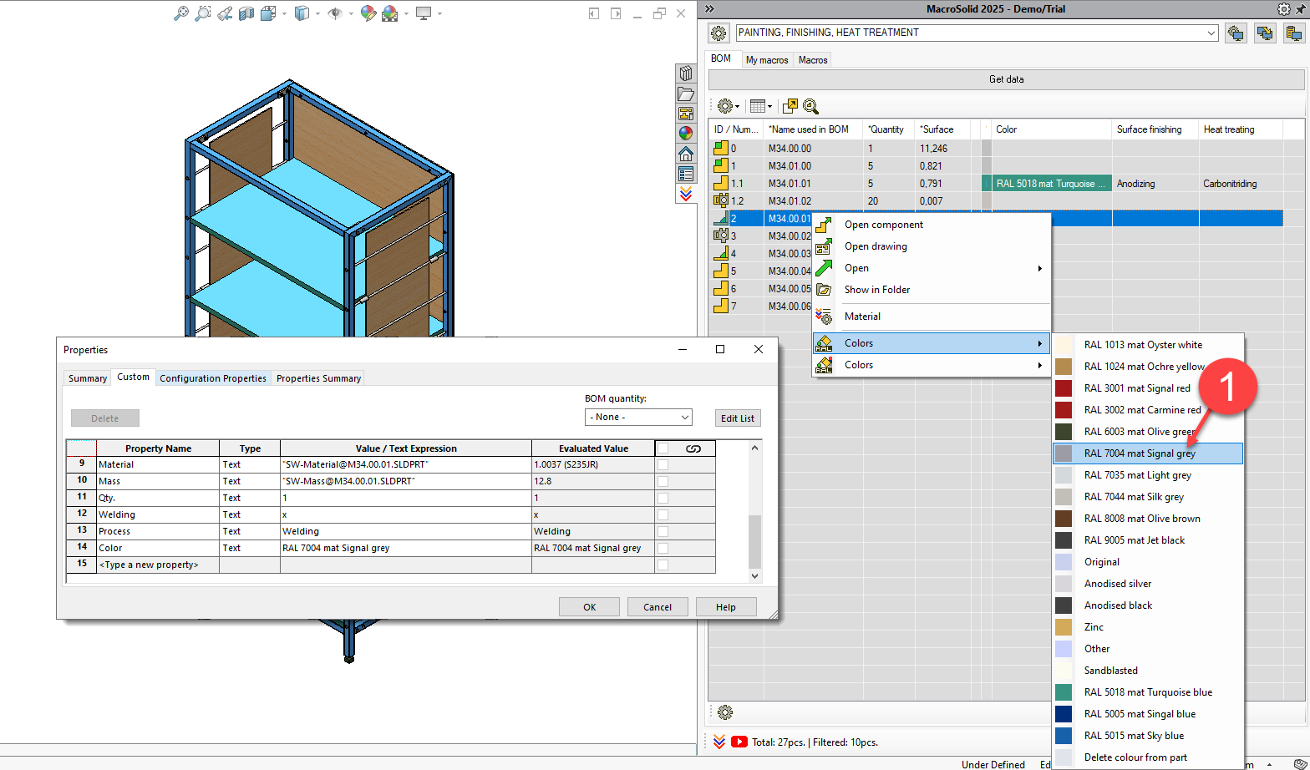Open the Design Library task pane icon
This screenshot has width=1310, height=770.
point(686,73)
